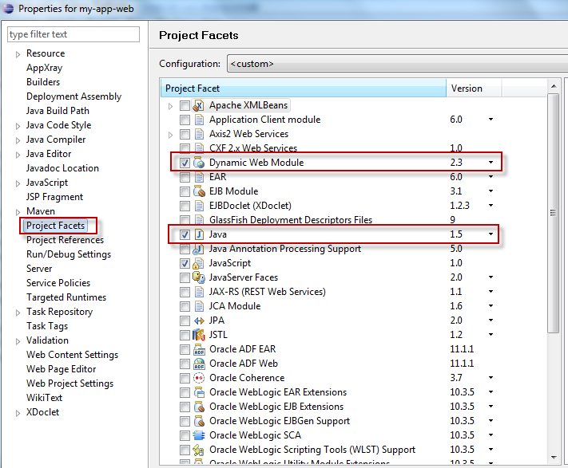Viewport: 568px width, 468px height.
Task: Uncheck the JavaScript facet checkbox
Action: (x=185, y=263)
